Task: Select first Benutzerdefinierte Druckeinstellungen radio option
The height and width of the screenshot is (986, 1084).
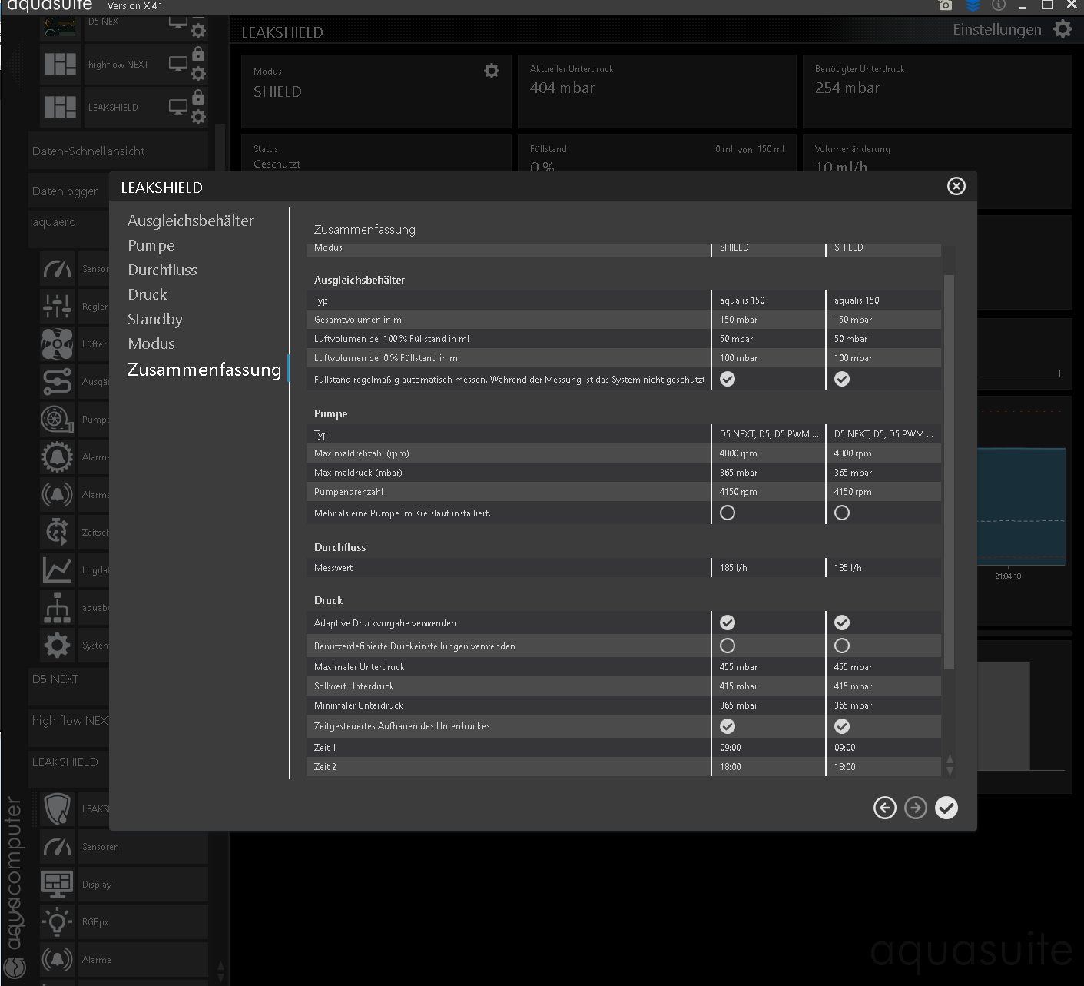Action: click(x=728, y=646)
